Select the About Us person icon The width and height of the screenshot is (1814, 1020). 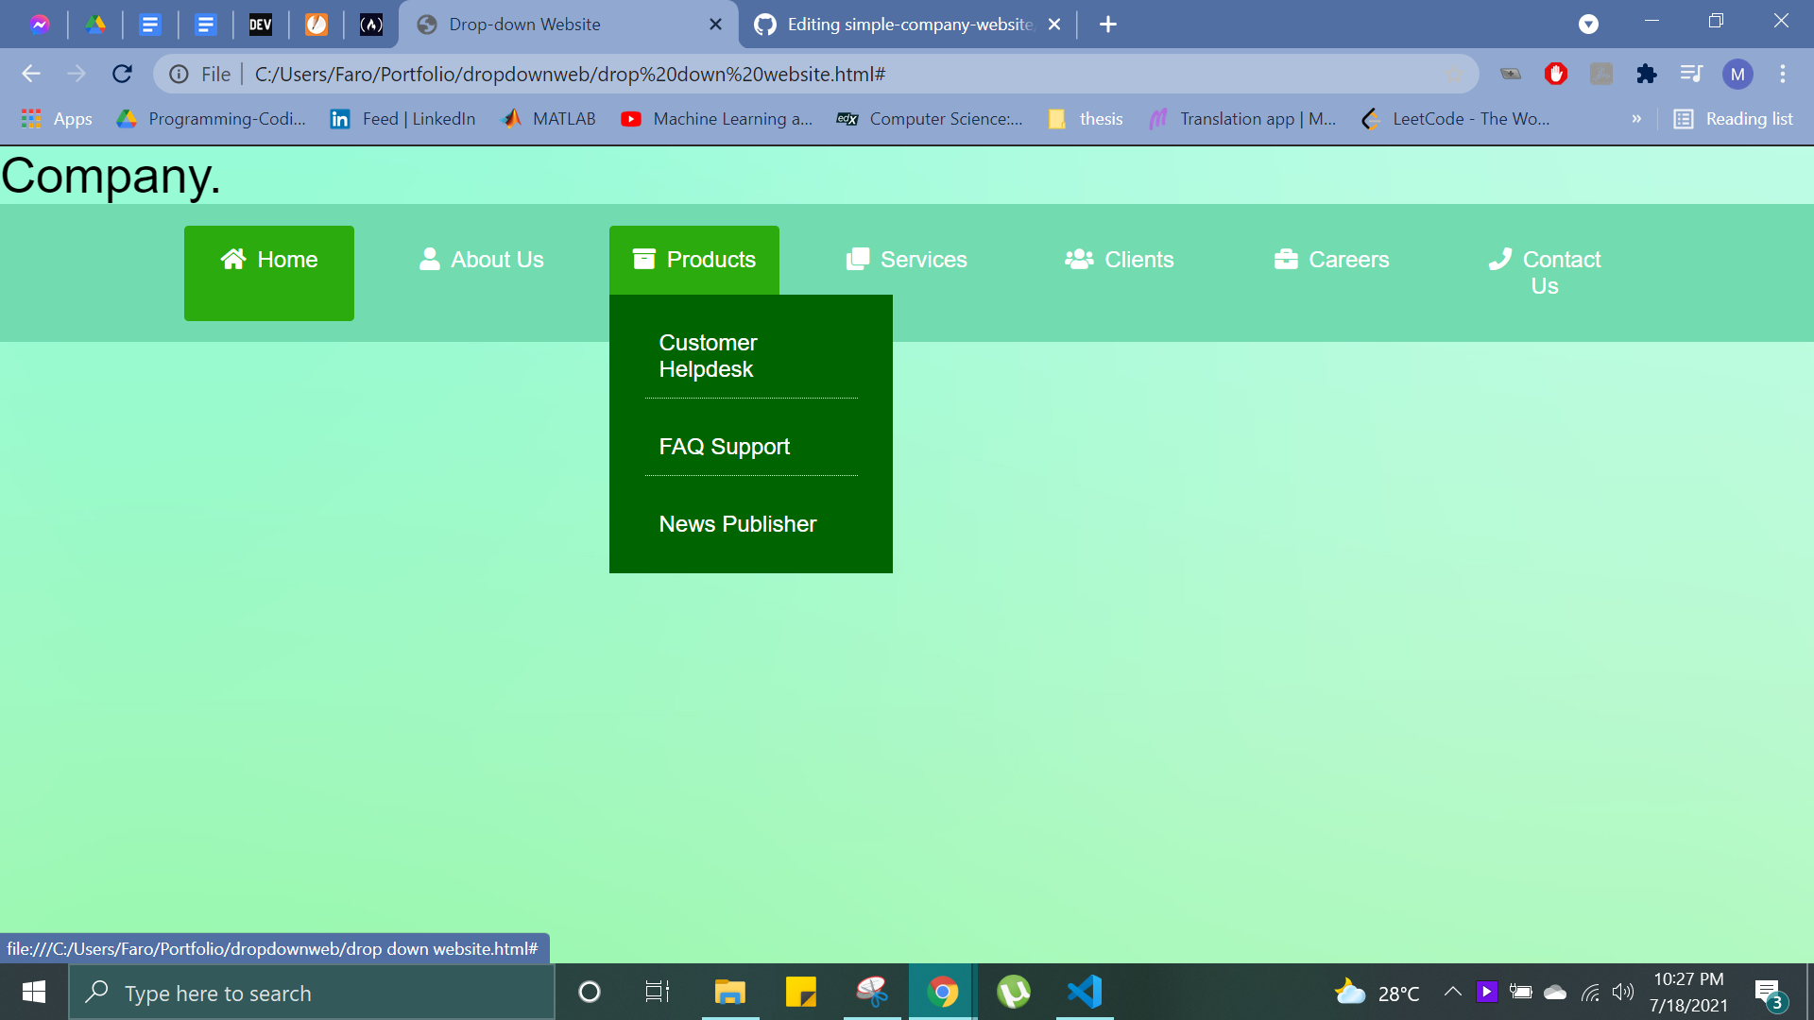tap(430, 258)
